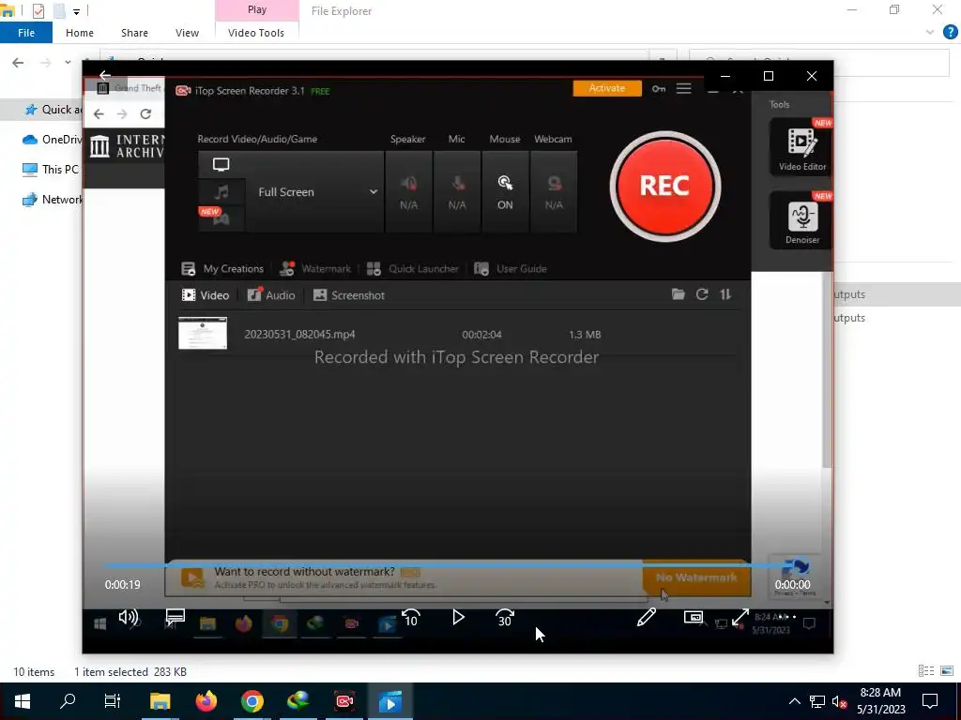Play the paused video

pyautogui.click(x=458, y=617)
